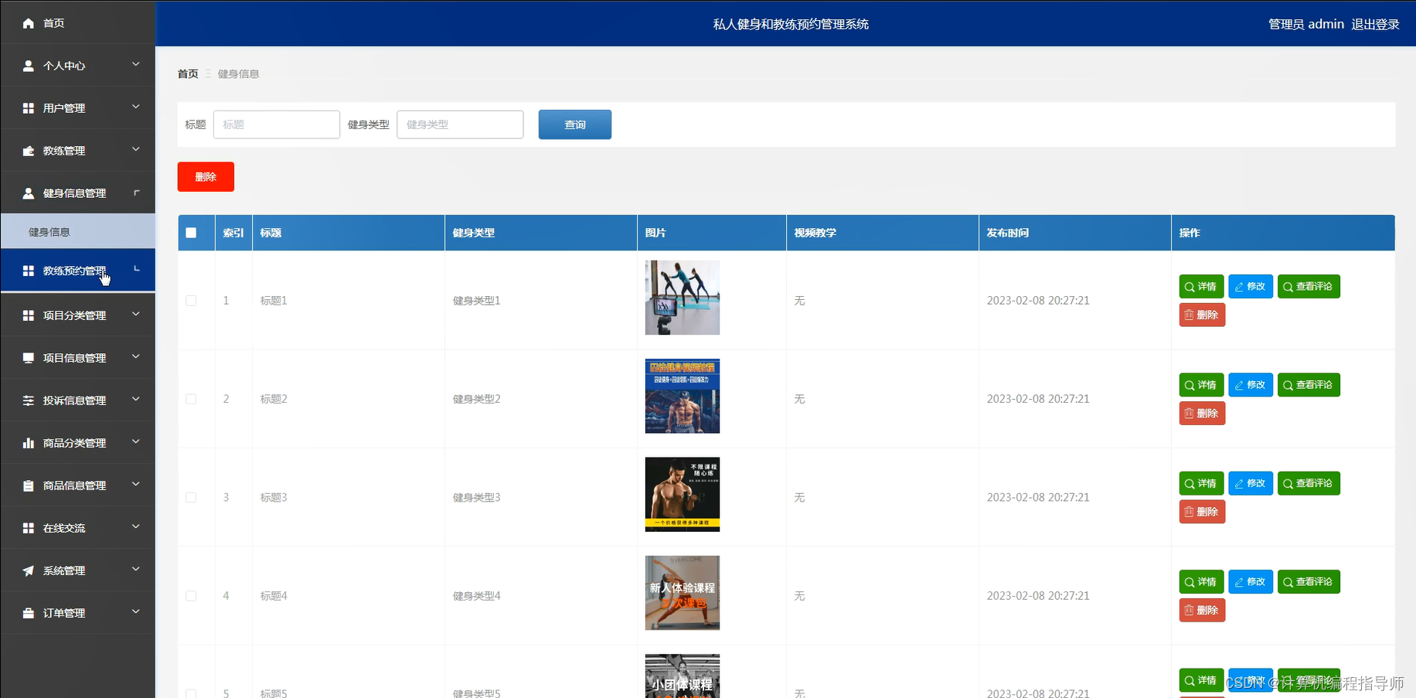Click the sliders icon next to 投诉信息管理
1416x698 pixels.
point(29,400)
